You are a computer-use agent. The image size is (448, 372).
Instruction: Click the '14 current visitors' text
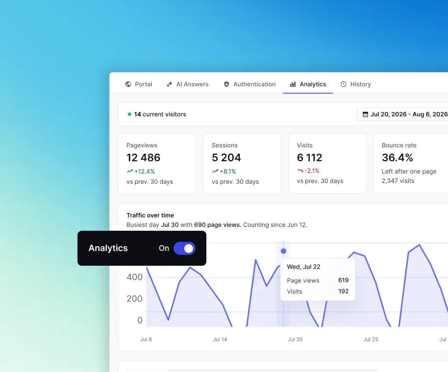click(x=160, y=114)
